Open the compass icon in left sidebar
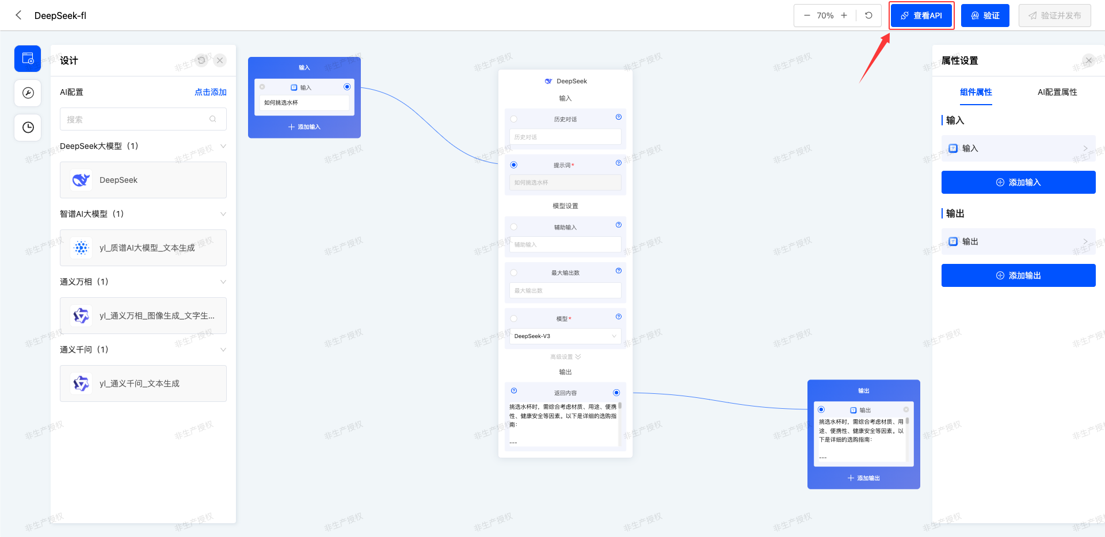The width and height of the screenshot is (1105, 537). (28, 93)
